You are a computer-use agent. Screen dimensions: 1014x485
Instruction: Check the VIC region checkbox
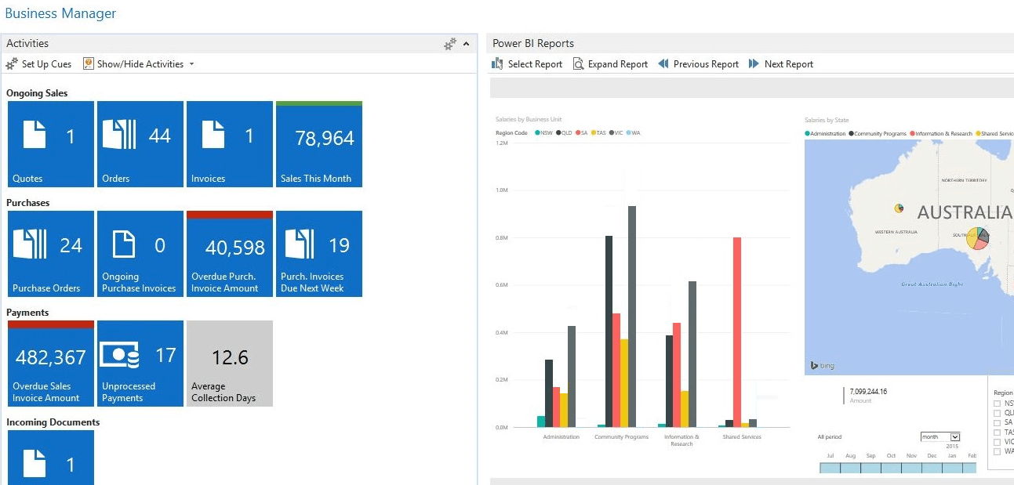point(997,442)
